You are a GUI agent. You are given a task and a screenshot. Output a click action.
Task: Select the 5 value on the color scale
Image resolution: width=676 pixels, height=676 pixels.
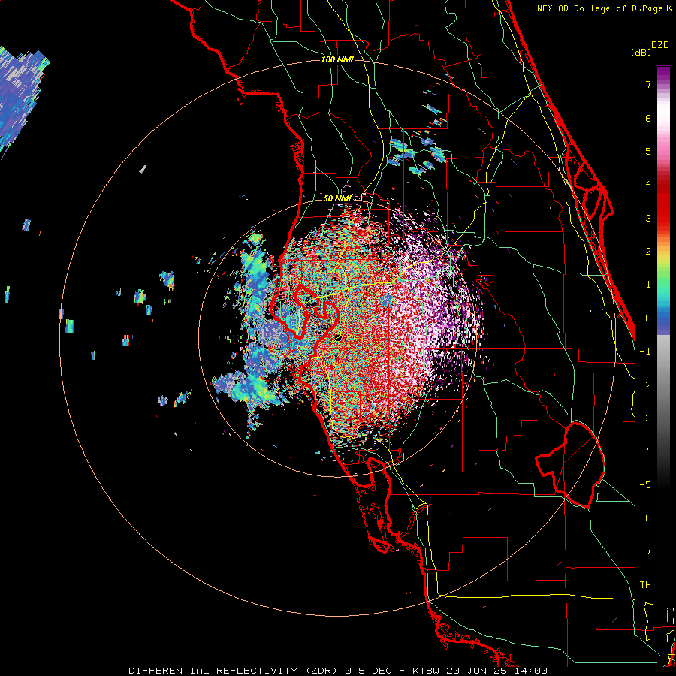(x=648, y=151)
